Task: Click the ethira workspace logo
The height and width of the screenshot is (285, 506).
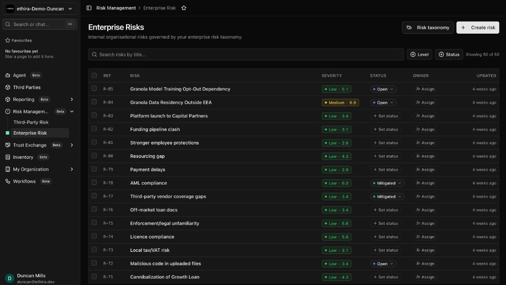Action: pos(10,9)
